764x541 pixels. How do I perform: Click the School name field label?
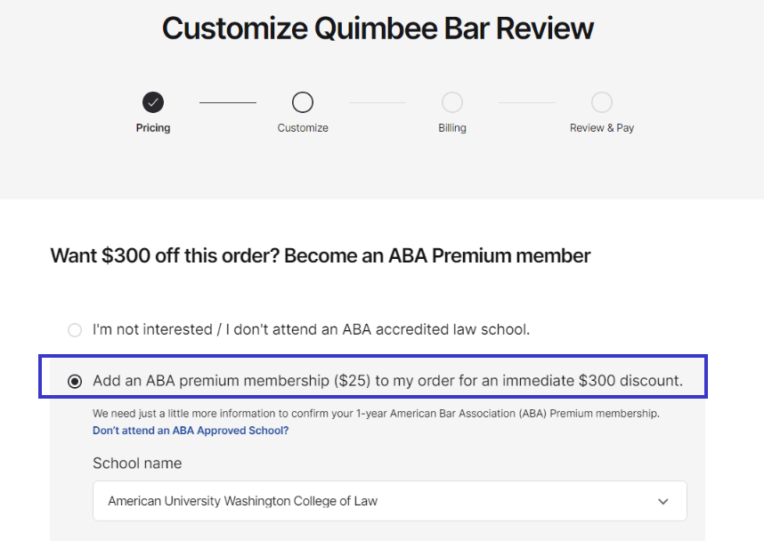[137, 463]
